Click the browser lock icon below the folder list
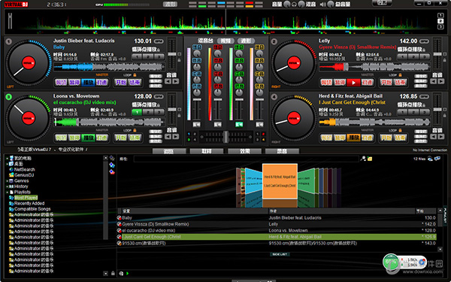 (x=113, y=273)
